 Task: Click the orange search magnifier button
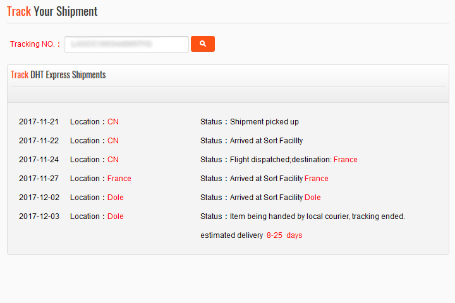click(x=203, y=44)
